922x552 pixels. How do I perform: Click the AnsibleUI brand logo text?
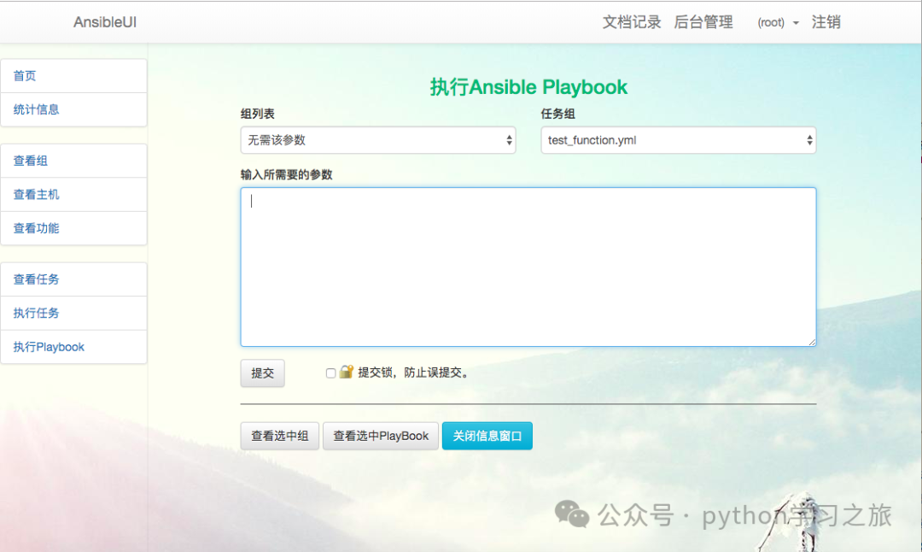click(x=105, y=22)
